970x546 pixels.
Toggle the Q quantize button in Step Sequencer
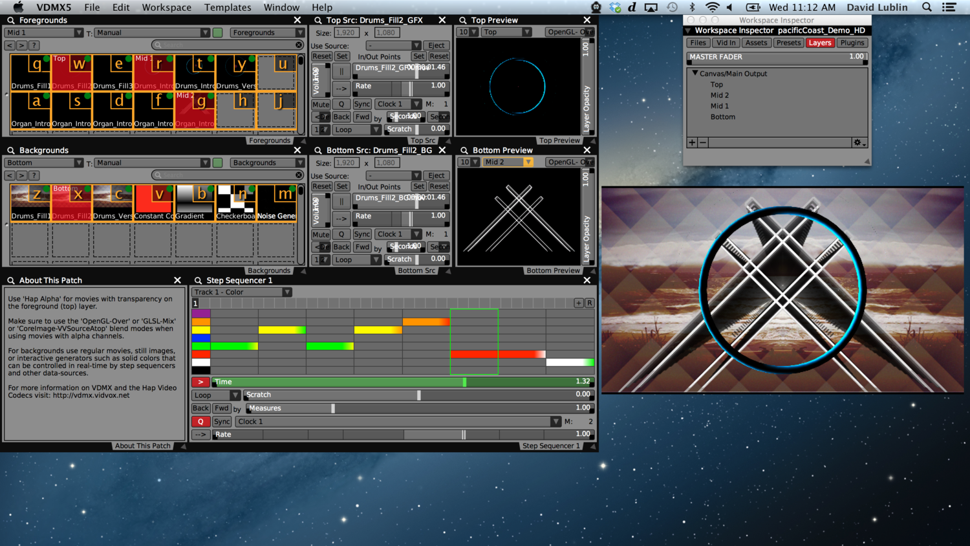pyautogui.click(x=200, y=422)
